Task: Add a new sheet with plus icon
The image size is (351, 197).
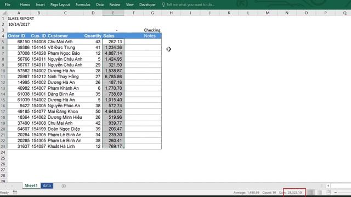Action: [64, 186]
